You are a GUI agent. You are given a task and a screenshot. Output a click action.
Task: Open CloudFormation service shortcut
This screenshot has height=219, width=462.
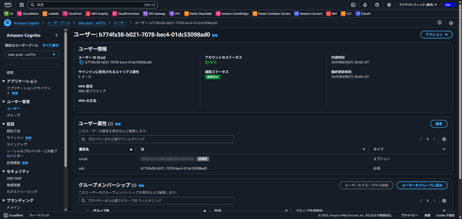126,14
